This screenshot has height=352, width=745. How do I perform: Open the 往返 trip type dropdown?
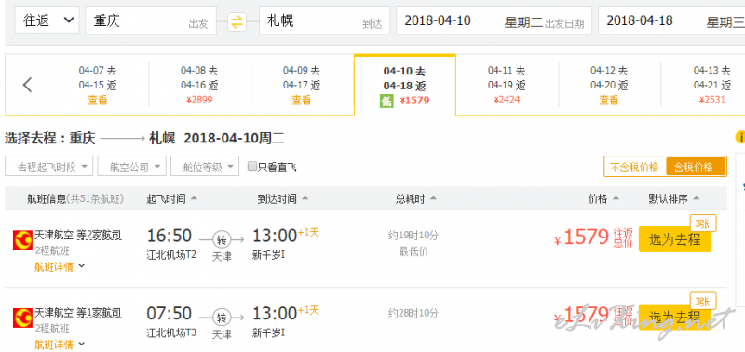47,20
